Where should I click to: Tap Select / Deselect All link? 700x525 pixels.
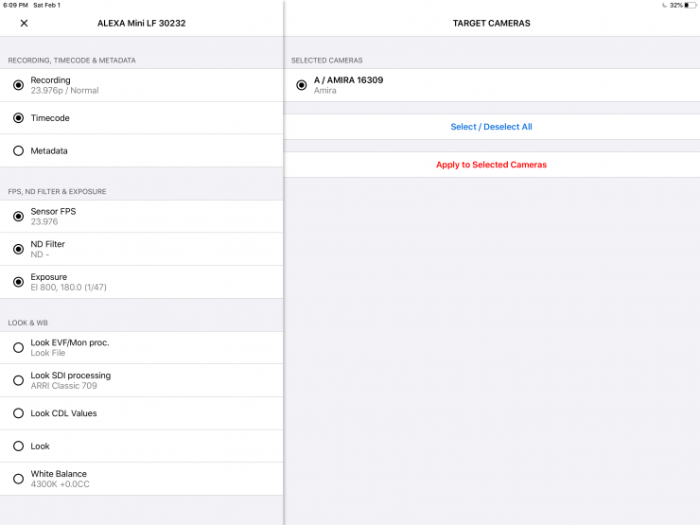pos(491,127)
